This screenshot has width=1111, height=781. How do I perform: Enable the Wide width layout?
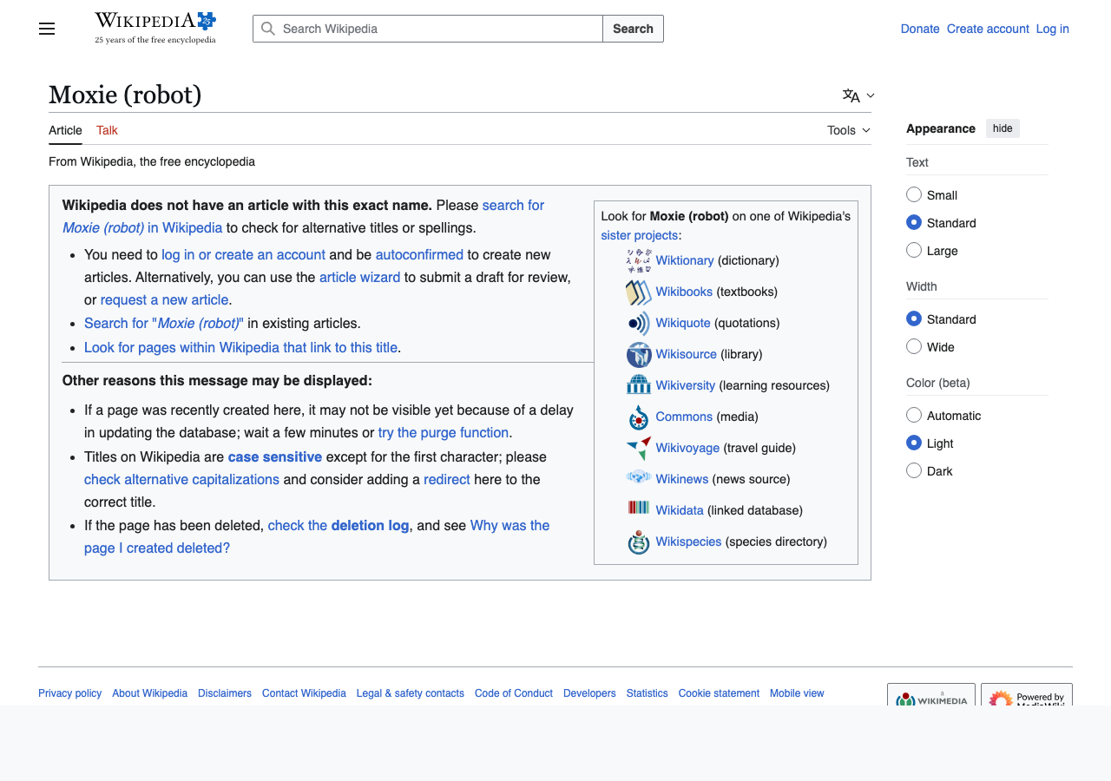[914, 346]
